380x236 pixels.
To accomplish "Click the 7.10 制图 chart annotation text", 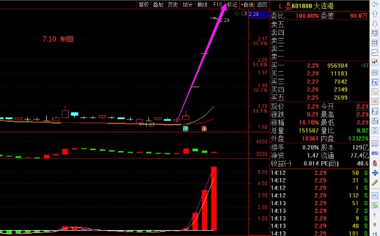I will [x=58, y=39].
